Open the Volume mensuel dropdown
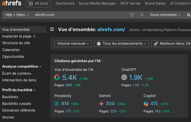 coord(73,44)
